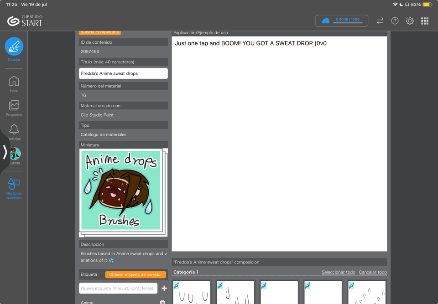Click the headphones status icon
Viewport: 438px width, 304px height.
[x=407, y=5]
